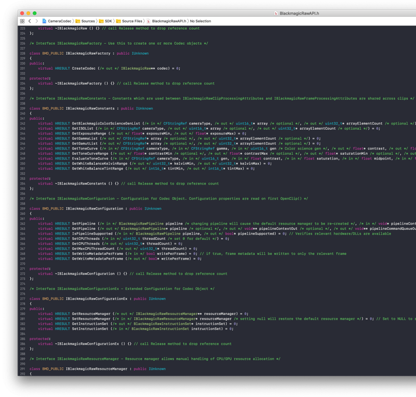Click line number 228 in the gutter
This screenshot has height=397, width=416.
23,54
